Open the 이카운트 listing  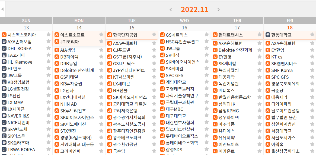(227, 151)
